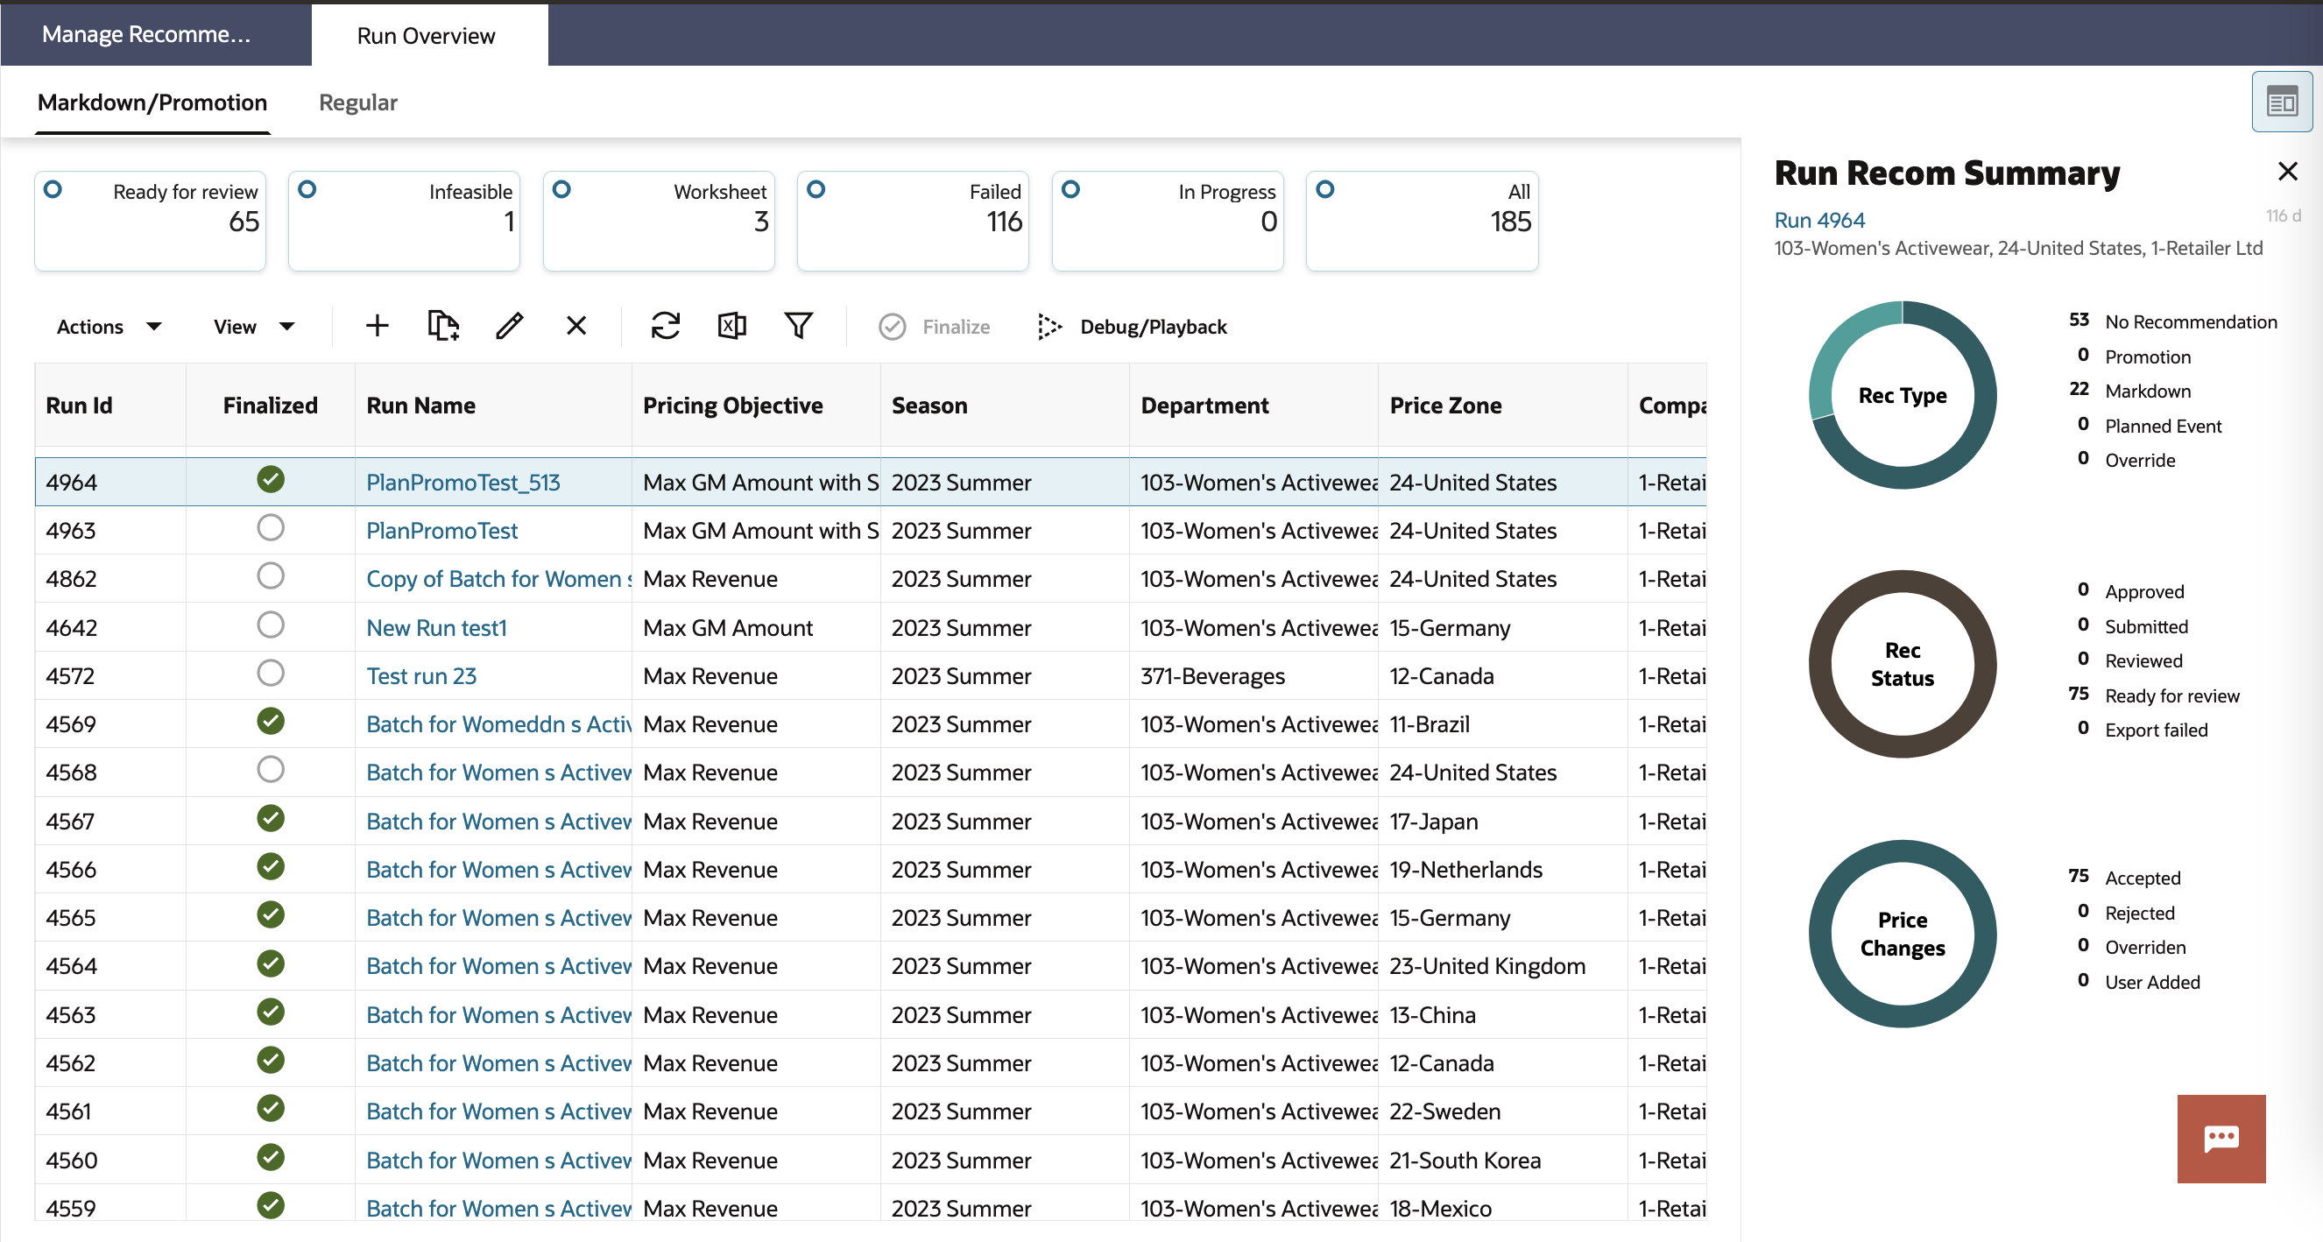The image size is (2323, 1242).
Task: Click the Filter funnel icon
Action: point(798,326)
